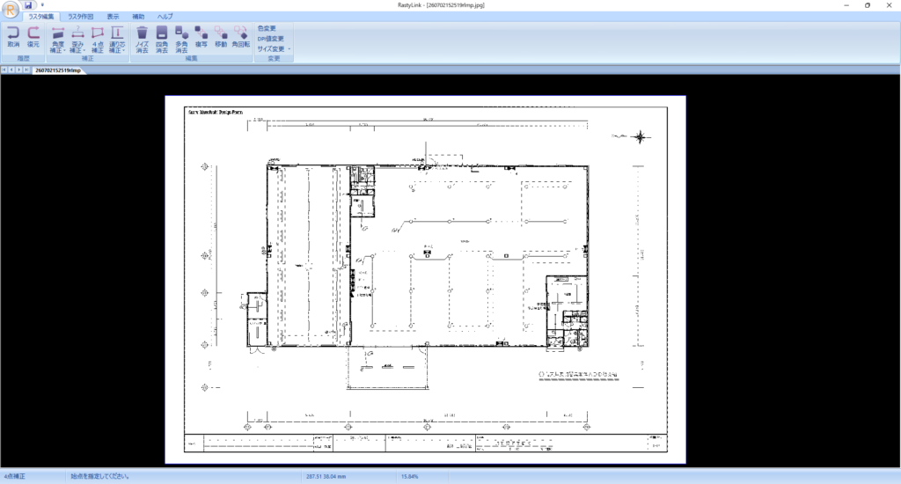Screen dimensions: 901x484
Task: Go to previous document tab arrow
Action: point(11,70)
